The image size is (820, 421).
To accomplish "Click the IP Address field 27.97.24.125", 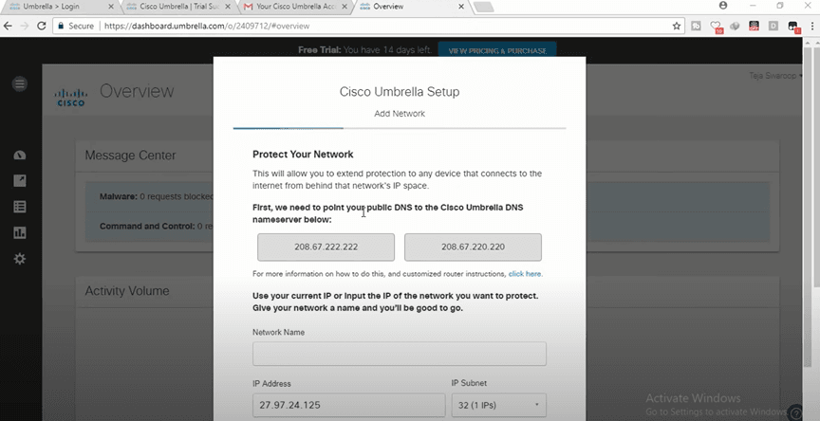I will tap(349, 405).
